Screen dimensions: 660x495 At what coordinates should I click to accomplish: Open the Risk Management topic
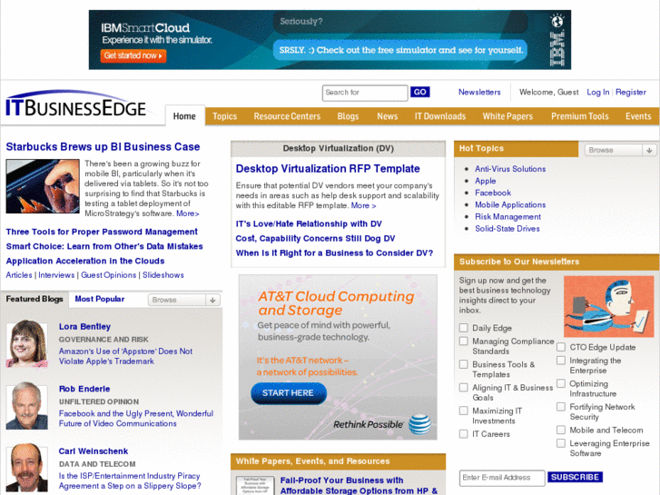[507, 216]
